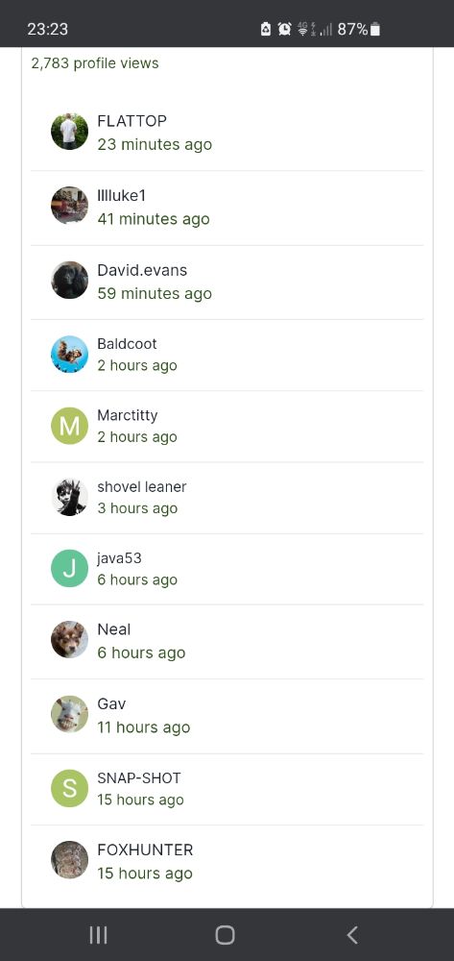Tap the FOXHUNTER username link
This screenshot has height=961, width=454.
(145, 850)
